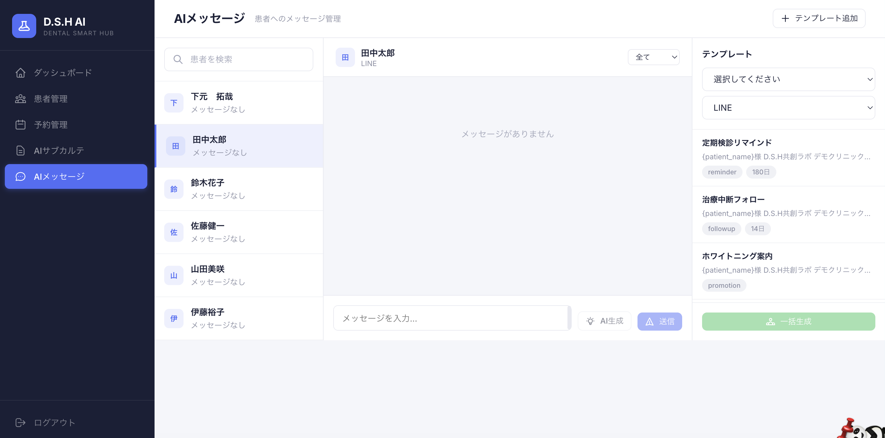Click the followup tag
The image size is (885, 438).
tap(721, 229)
